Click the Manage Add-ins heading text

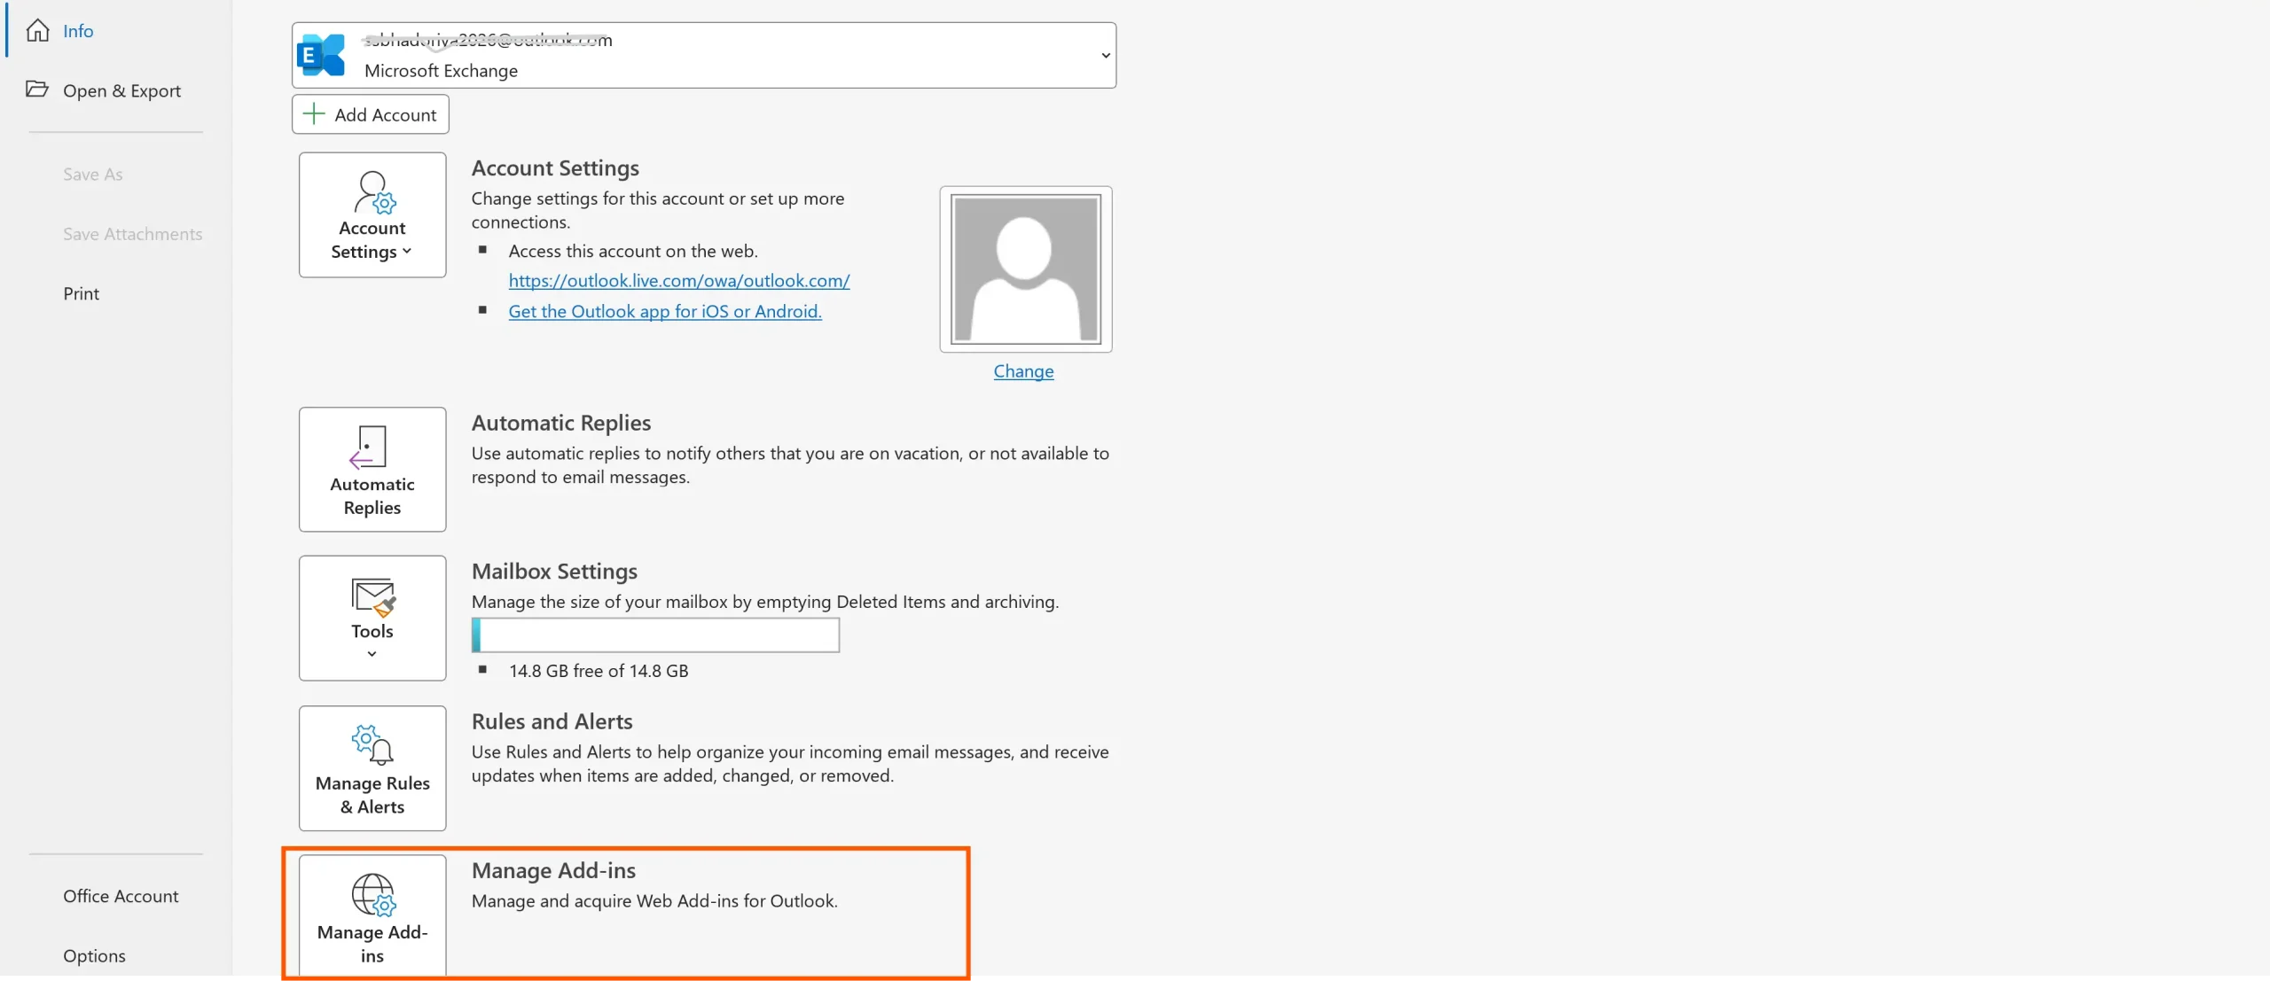point(554,870)
